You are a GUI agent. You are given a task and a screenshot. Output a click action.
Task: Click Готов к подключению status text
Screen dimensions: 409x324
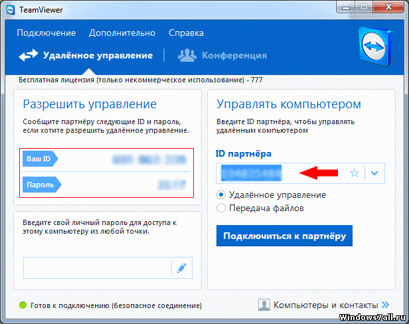(116, 305)
